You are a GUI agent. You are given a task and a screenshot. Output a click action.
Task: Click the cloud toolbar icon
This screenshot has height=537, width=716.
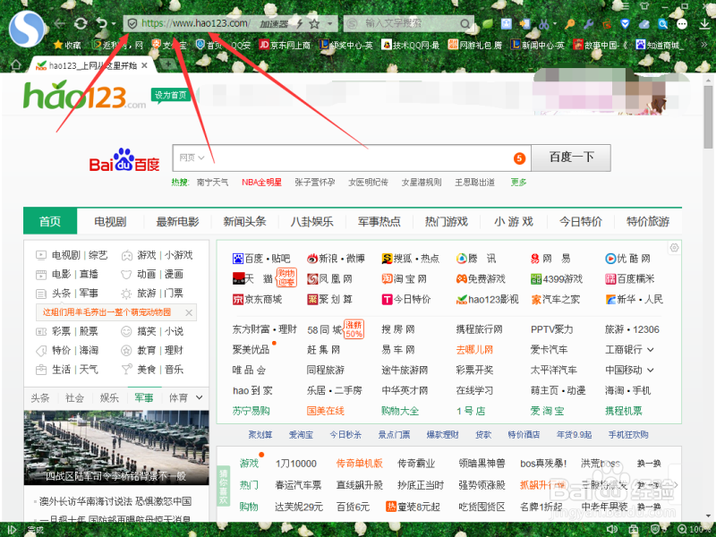pos(644,24)
